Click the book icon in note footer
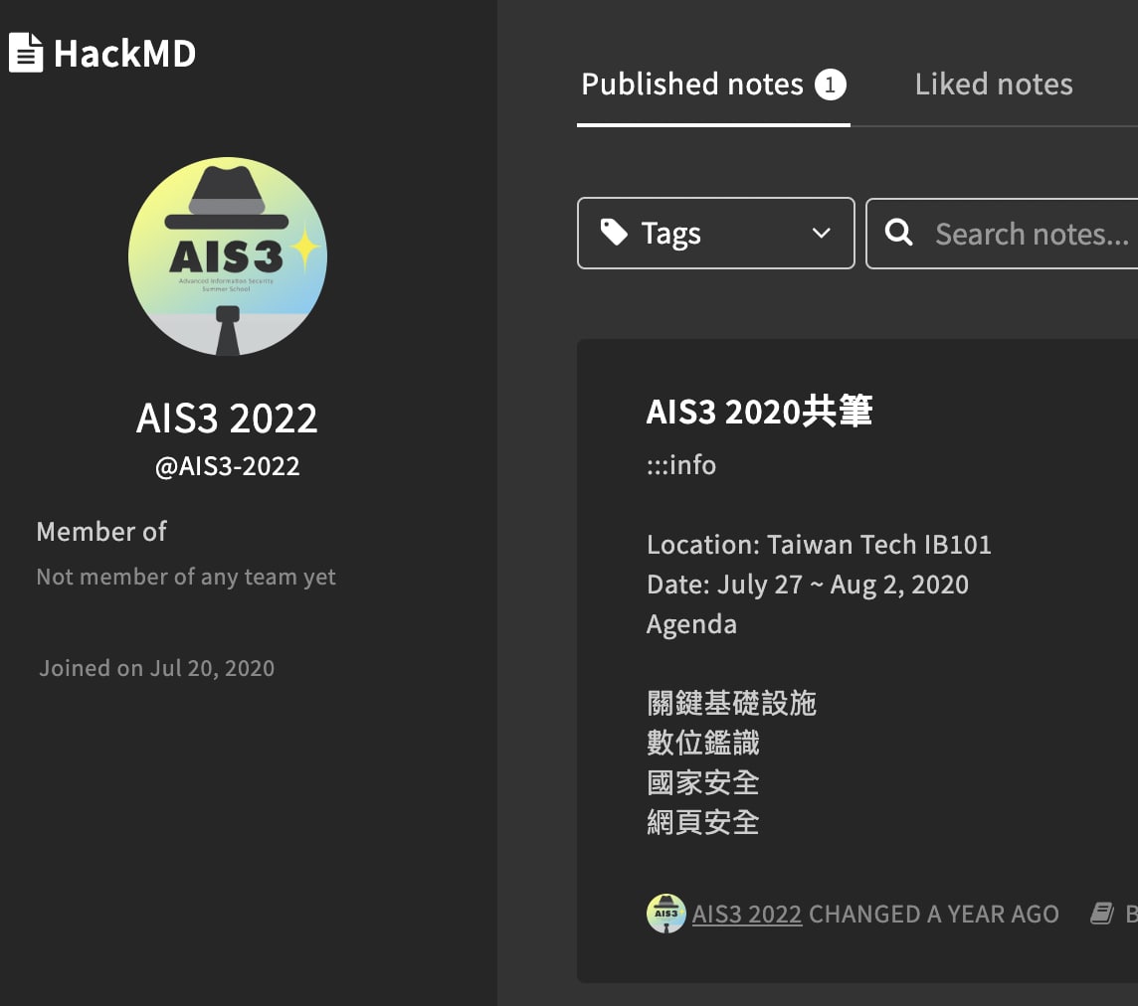Viewport: 1138px width, 1006px height. [1102, 914]
